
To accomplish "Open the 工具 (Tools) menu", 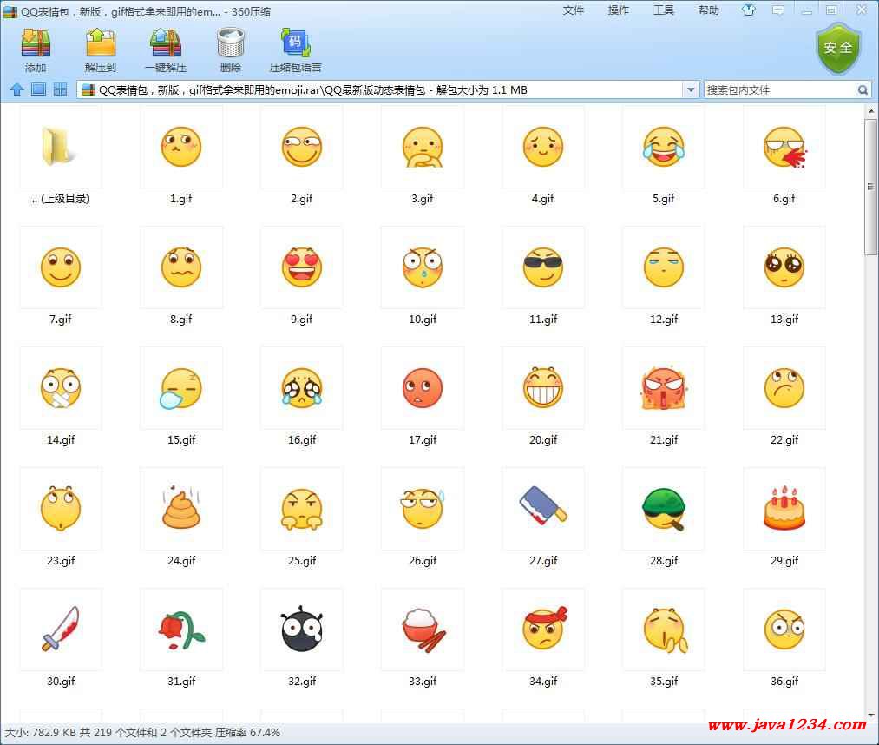I will pos(664,10).
